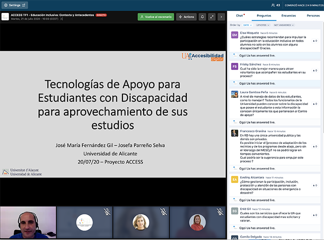Click Laura Gamboa Peña's profile photo
Screen dimensions: 324x240
click(x=234, y=94)
